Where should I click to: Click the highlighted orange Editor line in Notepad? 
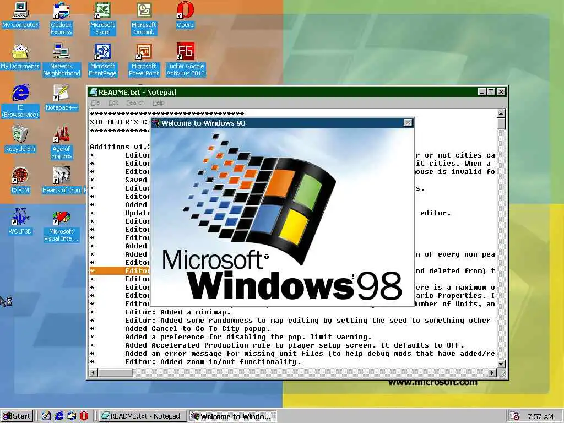(x=120, y=271)
